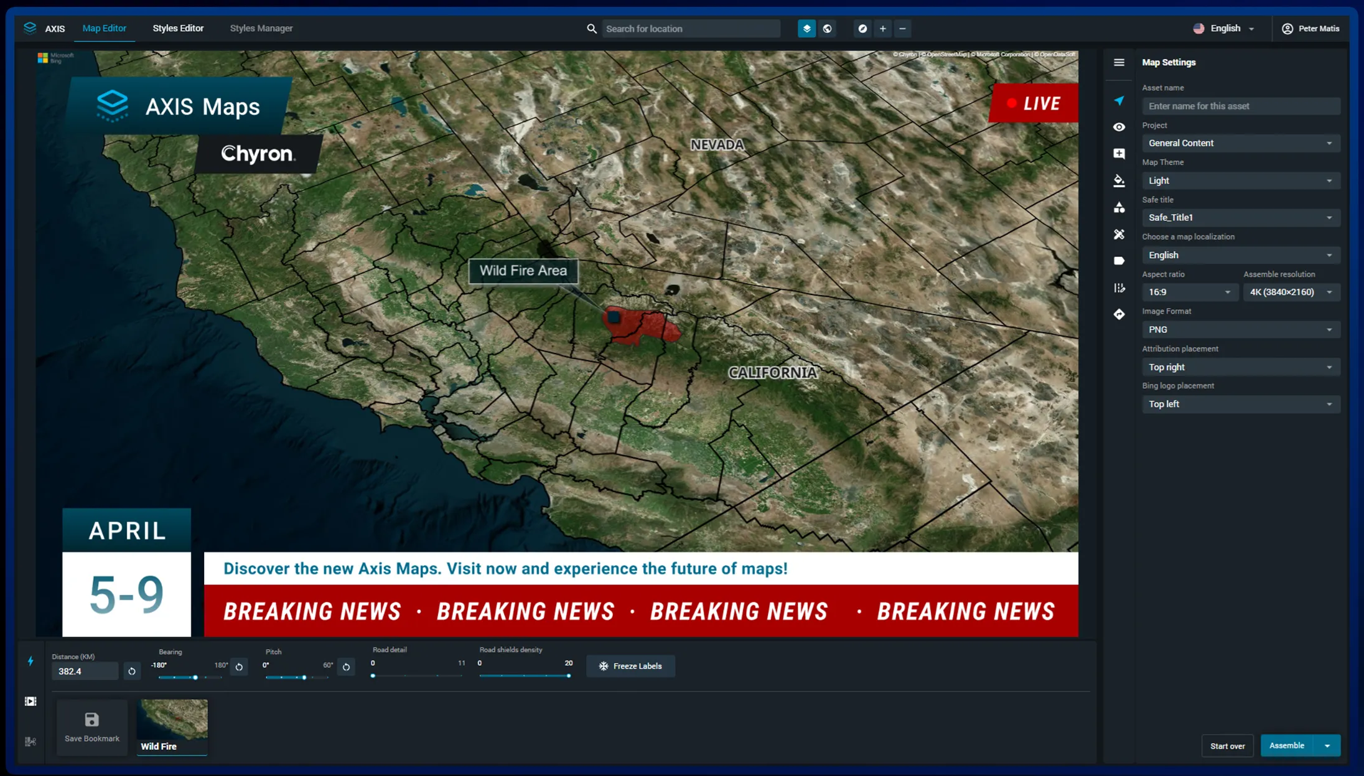1364x776 pixels.
Task: Click the compass reset-north icon
Action: pyautogui.click(x=862, y=29)
